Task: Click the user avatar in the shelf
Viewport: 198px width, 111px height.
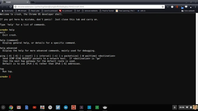Action: point(195,107)
